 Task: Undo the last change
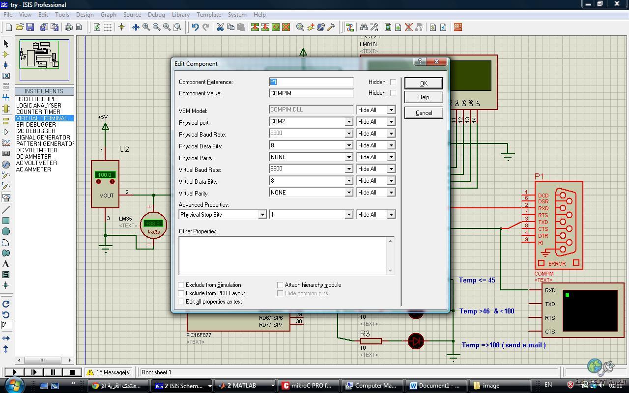click(x=195, y=28)
